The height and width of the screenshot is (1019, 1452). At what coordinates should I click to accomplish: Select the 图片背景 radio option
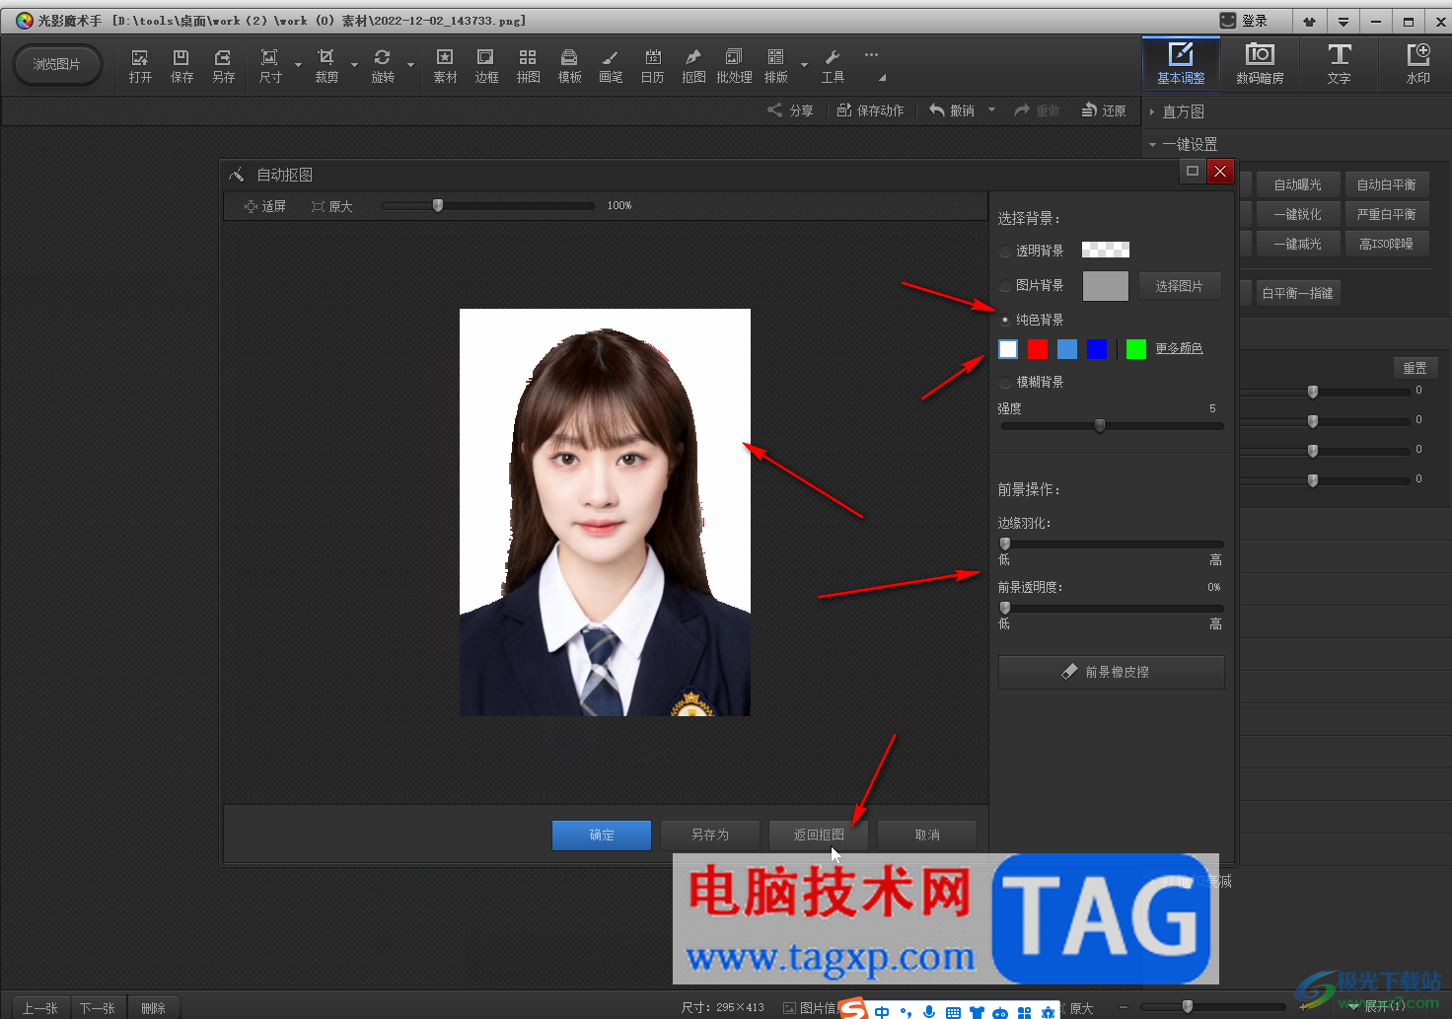point(1005,286)
